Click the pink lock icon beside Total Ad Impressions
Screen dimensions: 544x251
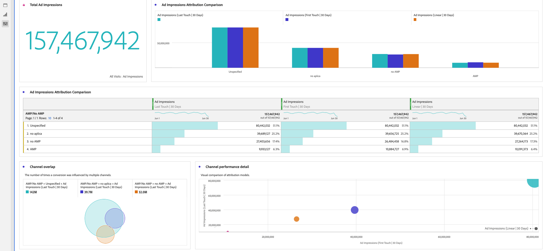pyautogui.click(x=24, y=5)
